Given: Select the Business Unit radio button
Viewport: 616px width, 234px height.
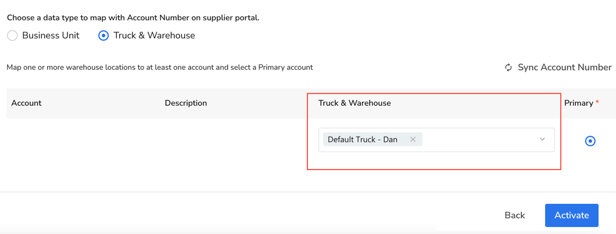Looking at the screenshot, I should click(x=12, y=35).
